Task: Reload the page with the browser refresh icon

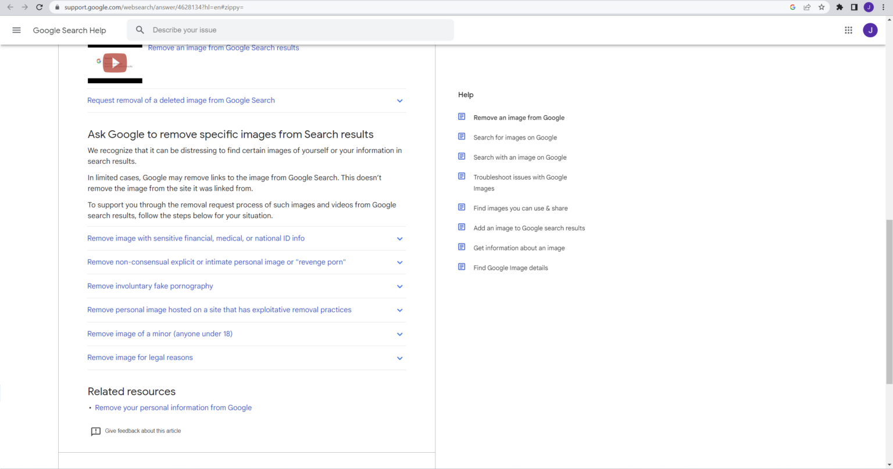Action: click(40, 8)
